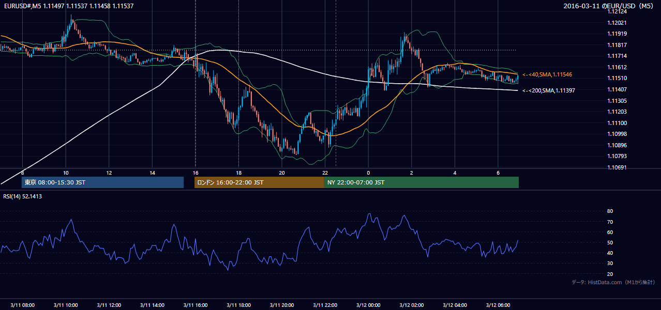661x310 pixels.
Task: Click RSI level 40 on axis
Action: 610,253
